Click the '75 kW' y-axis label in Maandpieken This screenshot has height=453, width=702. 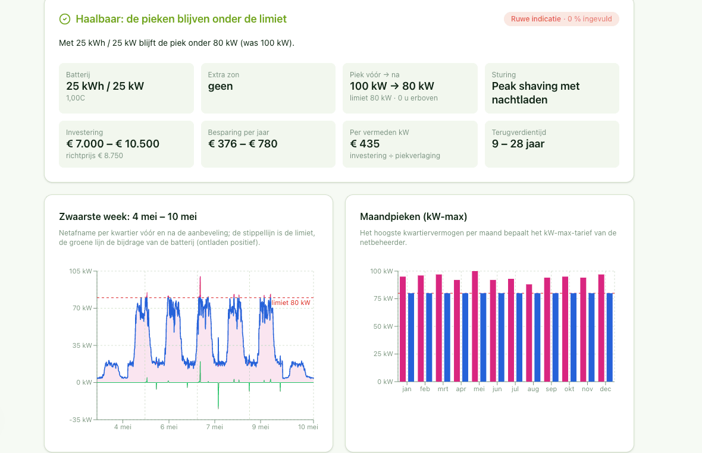click(x=383, y=298)
